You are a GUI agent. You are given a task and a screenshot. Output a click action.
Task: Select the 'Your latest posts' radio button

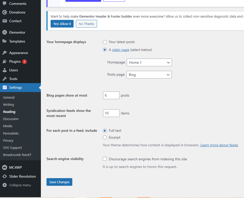pos(105,42)
